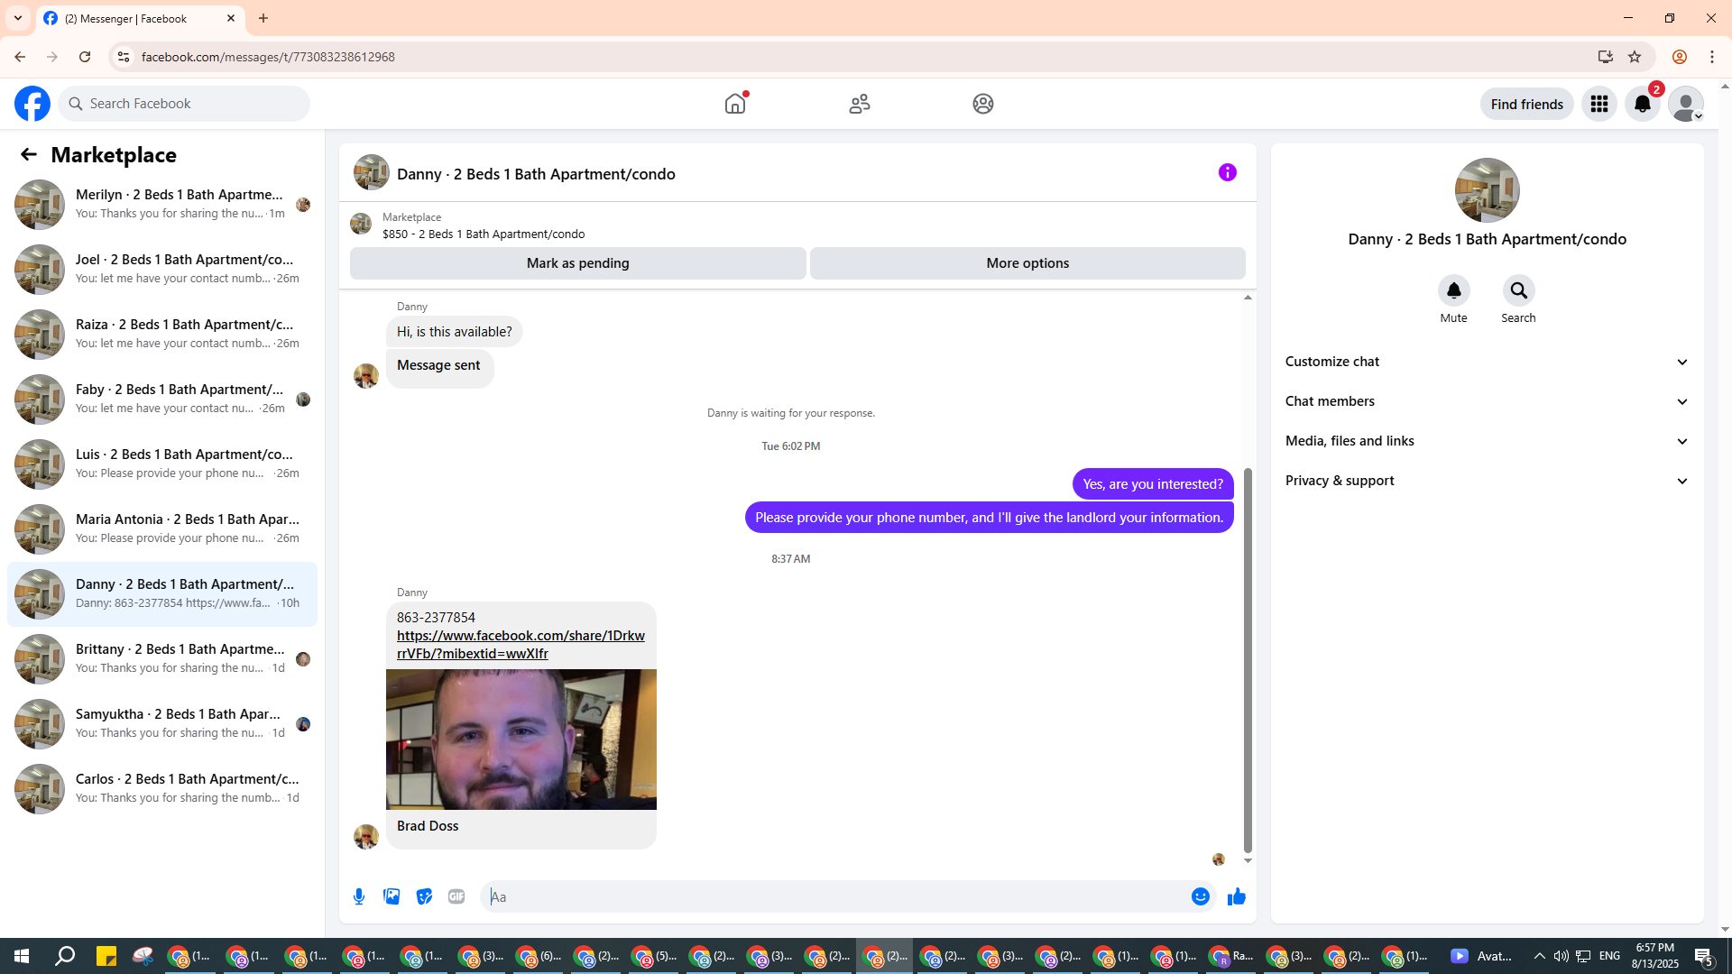Open Facebook notifications bell
The width and height of the screenshot is (1732, 974).
[x=1642, y=104]
